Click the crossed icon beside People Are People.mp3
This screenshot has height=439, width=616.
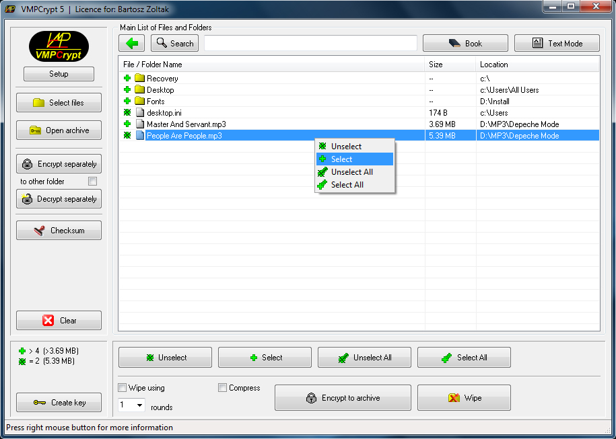point(127,135)
